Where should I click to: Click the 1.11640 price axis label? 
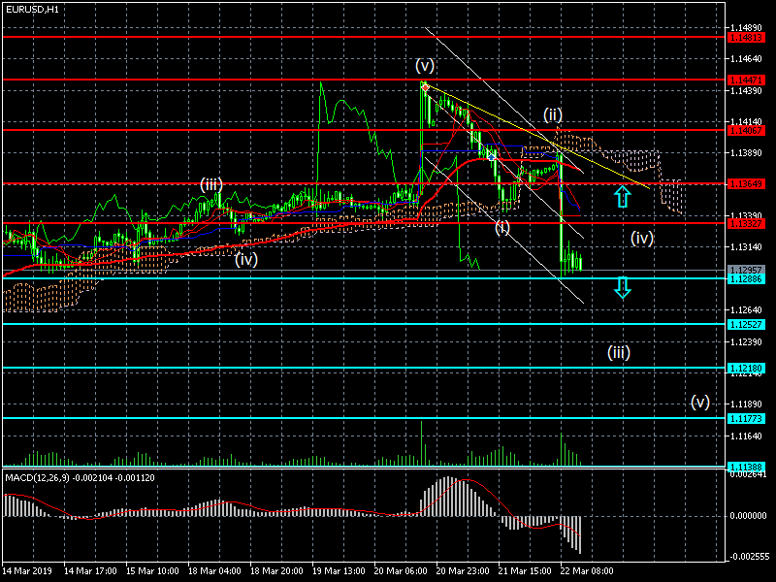(746, 436)
